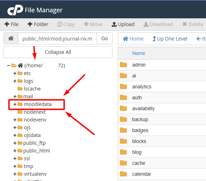Expand the moodledata folder in tree
Viewport: 206px width, 181px height.
[15, 104]
